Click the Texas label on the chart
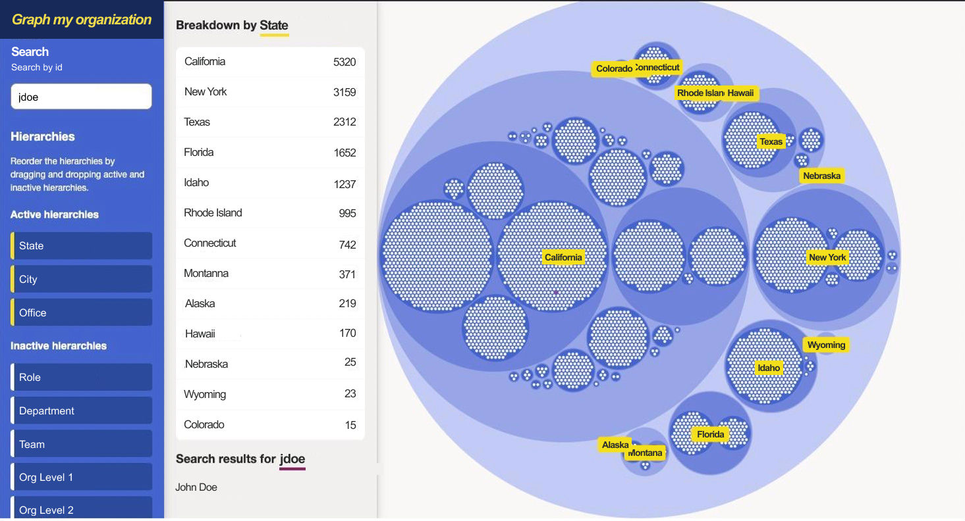The width and height of the screenshot is (965, 521). pos(771,141)
